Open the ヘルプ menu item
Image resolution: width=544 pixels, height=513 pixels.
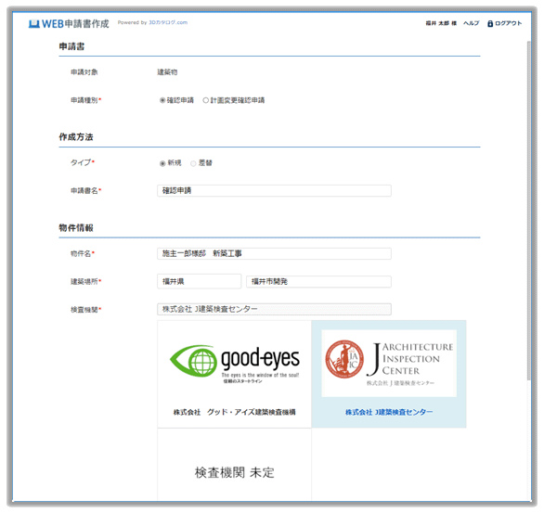(x=472, y=23)
